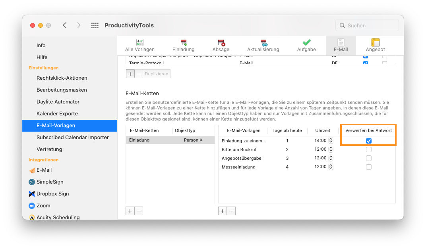
Task: Open the Alle Vorlagen templates tab
Action: coord(139,46)
